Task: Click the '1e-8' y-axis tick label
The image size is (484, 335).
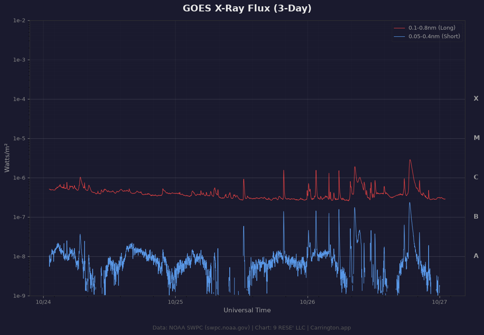Action: [19, 257]
